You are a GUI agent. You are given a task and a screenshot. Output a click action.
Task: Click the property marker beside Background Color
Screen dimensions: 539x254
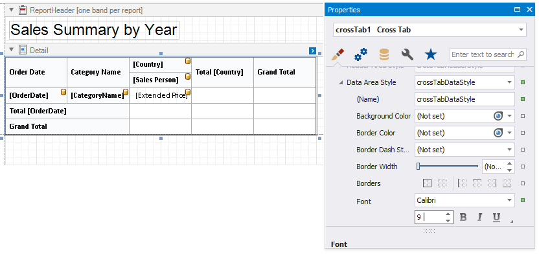point(523,116)
